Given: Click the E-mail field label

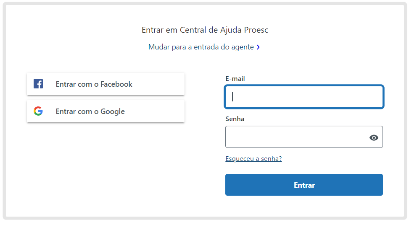Looking at the screenshot, I should click(235, 78).
